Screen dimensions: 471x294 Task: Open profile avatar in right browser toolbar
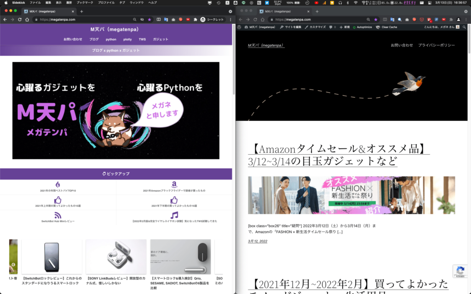(459, 19)
